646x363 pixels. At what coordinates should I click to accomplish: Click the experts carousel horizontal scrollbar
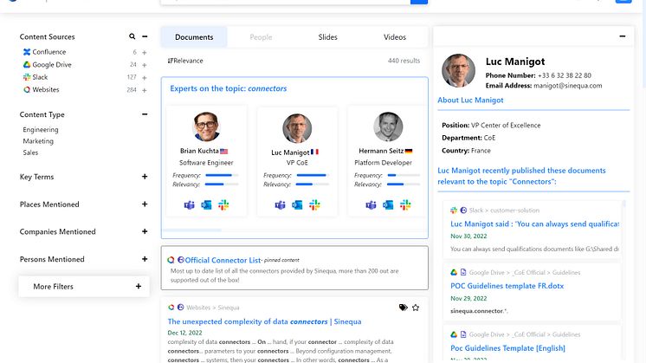199,230
